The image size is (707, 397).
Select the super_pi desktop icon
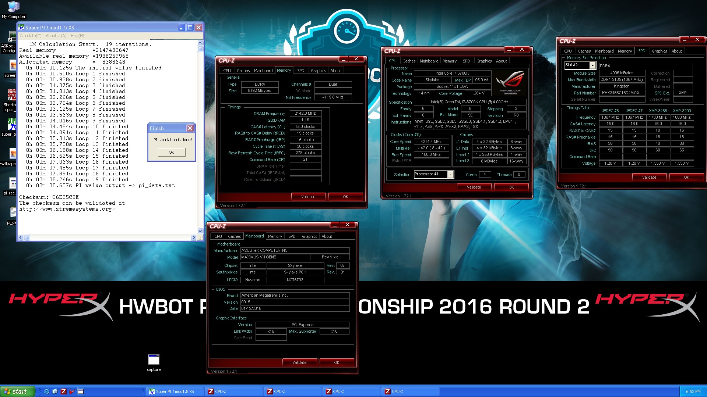click(9, 127)
